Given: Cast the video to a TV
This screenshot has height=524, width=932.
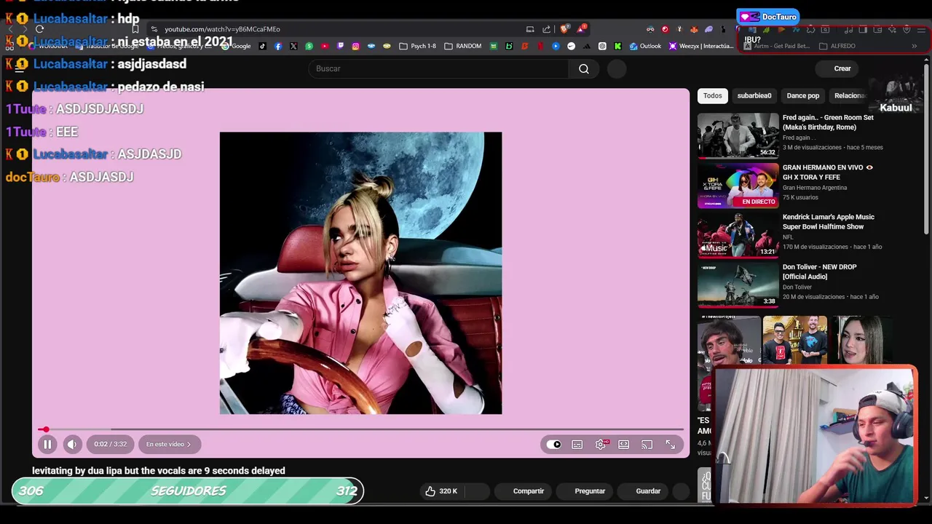Looking at the screenshot, I should tap(647, 445).
